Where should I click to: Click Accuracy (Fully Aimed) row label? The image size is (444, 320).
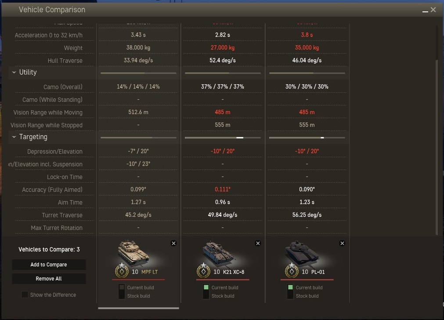click(x=52, y=190)
